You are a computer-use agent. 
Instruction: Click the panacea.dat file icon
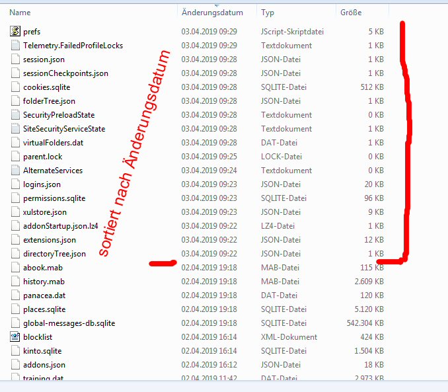[x=15, y=295]
